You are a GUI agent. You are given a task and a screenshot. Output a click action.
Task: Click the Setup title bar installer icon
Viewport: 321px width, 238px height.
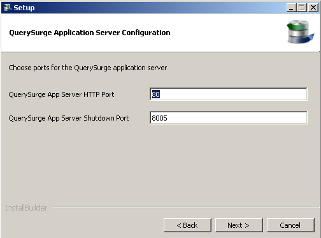pos(7,8)
